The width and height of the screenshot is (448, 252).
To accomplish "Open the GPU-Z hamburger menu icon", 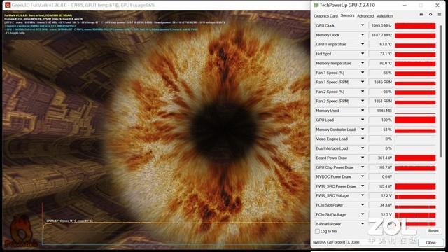I will [440, 15].
